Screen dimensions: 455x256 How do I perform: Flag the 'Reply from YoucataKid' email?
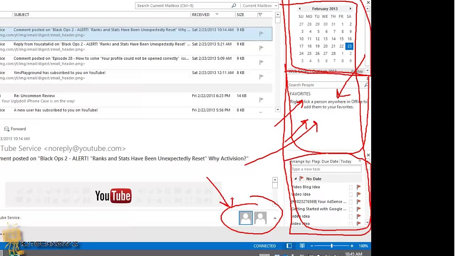click(261, 48)
